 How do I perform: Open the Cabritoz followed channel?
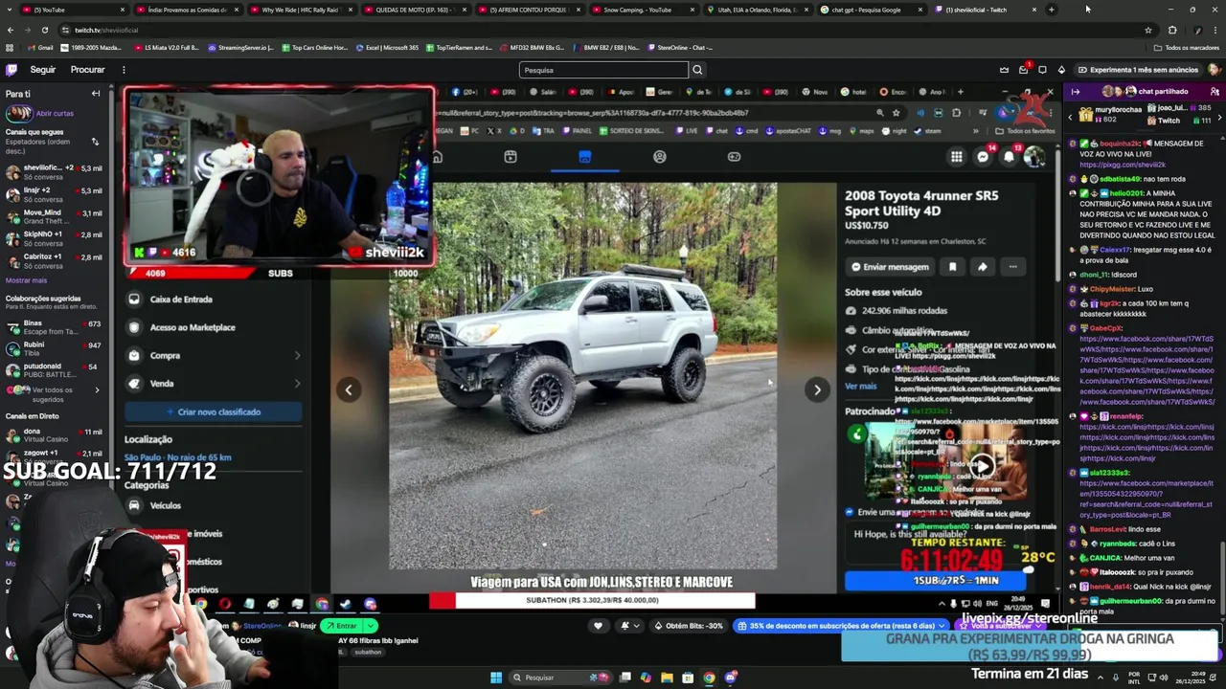tap(55, 260)
